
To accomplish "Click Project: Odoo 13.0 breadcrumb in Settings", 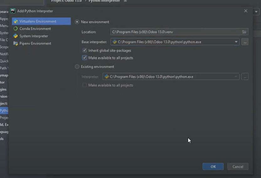I will click(67, 1).
